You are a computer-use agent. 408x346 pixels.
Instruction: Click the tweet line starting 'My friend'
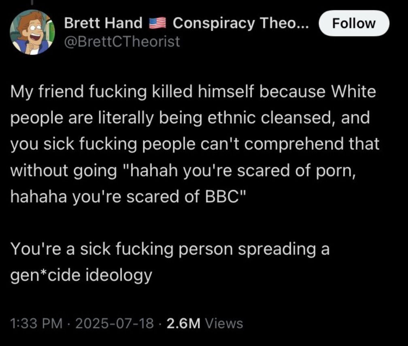tap(193, 92)
